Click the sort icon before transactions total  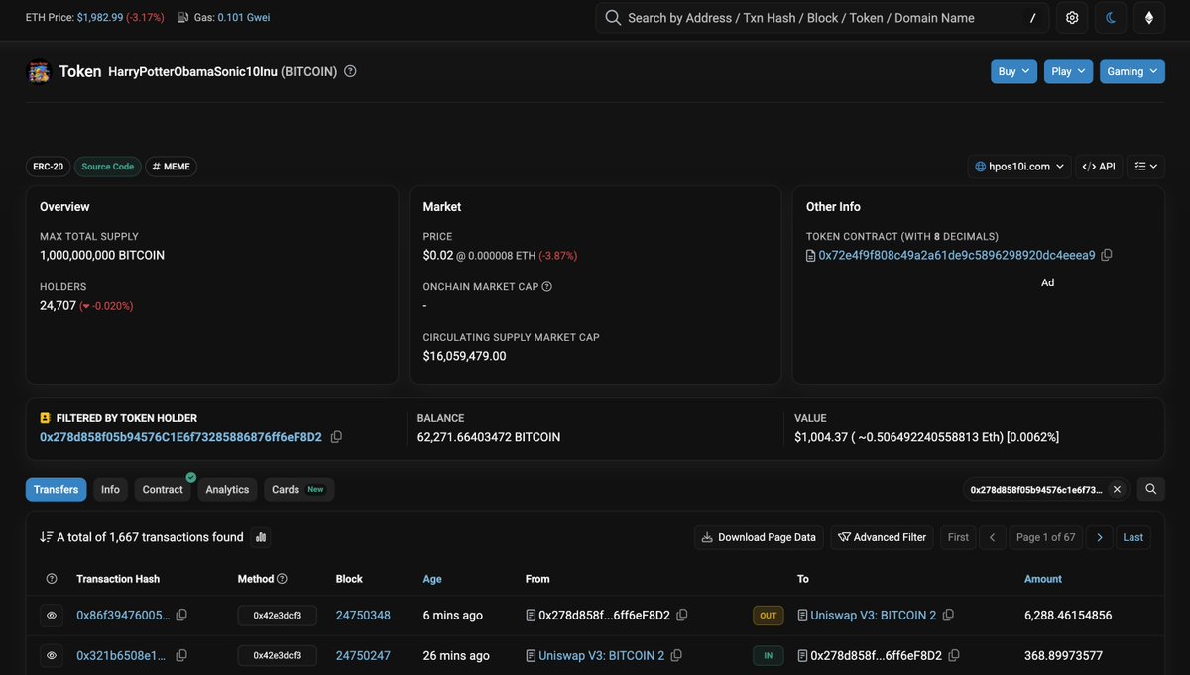(x=46, y=537)
